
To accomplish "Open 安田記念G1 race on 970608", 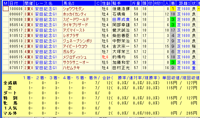I will [46, 19].
